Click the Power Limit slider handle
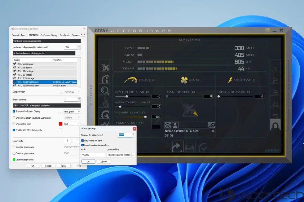 coord(145,117)
